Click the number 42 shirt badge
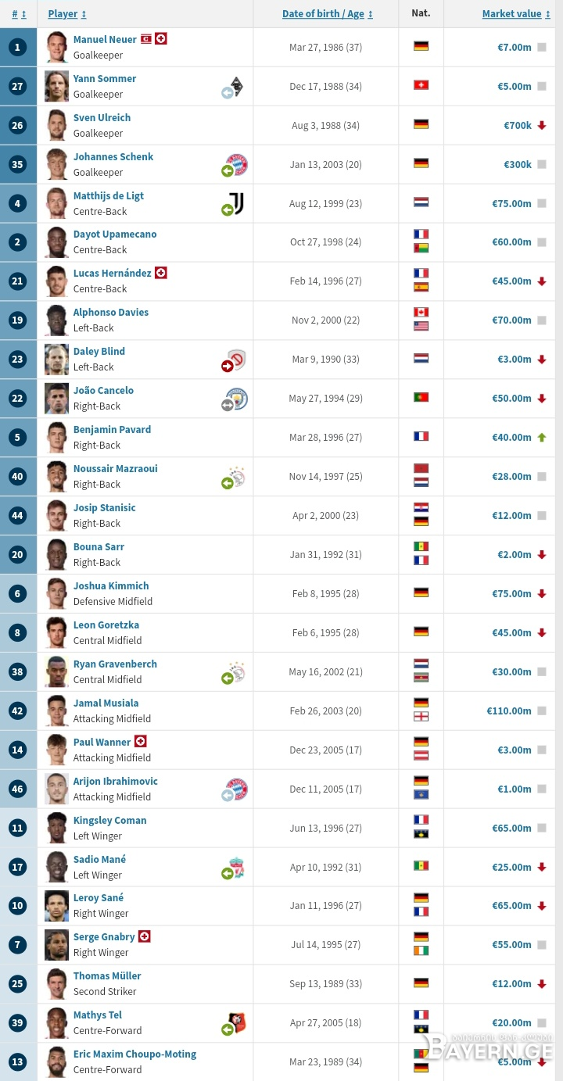 [18, 711]
